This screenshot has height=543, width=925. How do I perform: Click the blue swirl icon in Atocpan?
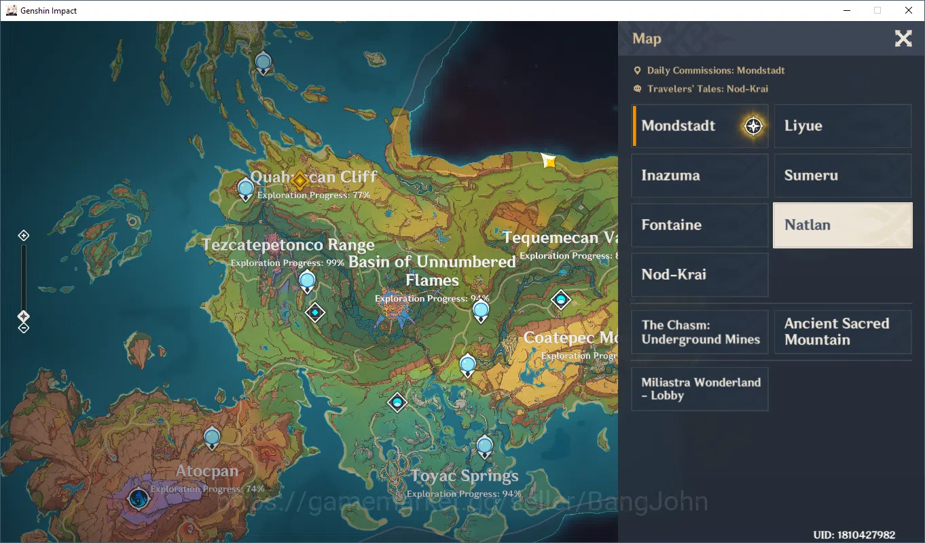pos(139,499)
